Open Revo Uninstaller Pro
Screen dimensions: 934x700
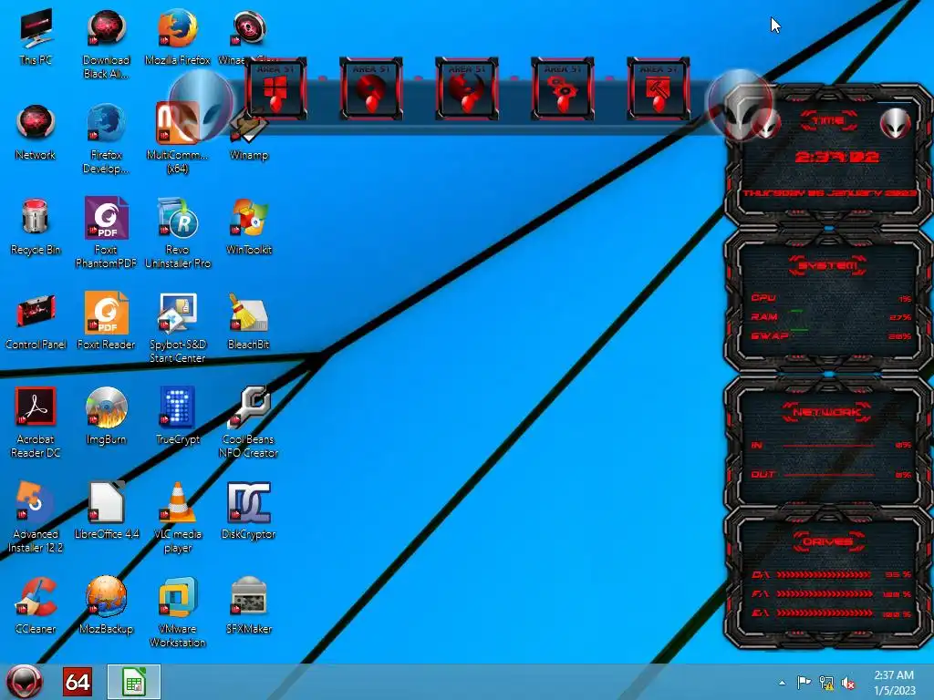coord(178,232)
